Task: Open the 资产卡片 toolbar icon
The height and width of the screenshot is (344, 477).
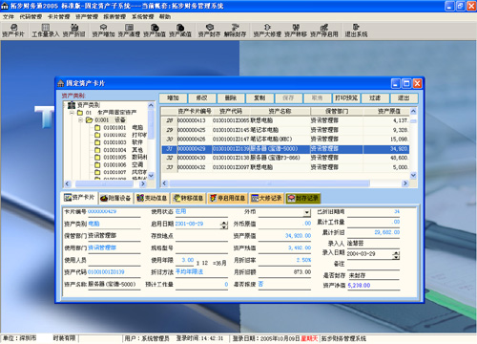Action: point(13,31)
